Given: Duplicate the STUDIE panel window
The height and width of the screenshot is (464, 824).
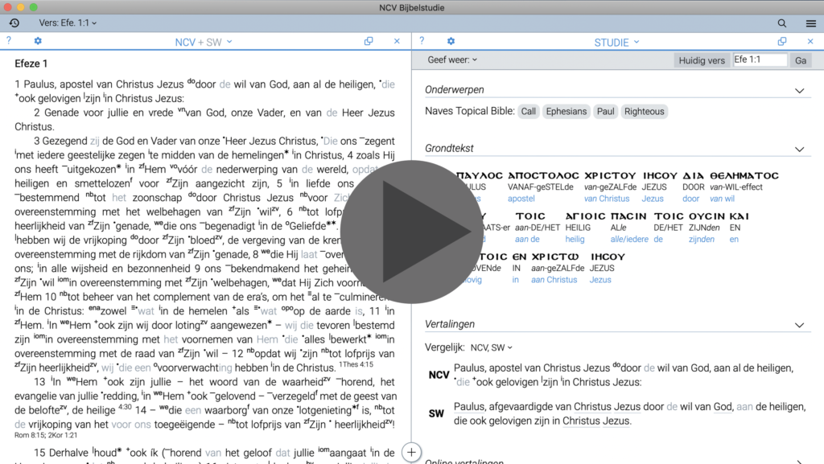Looking at the screenshot, I should pyautogui.click(x=782, y=40).
